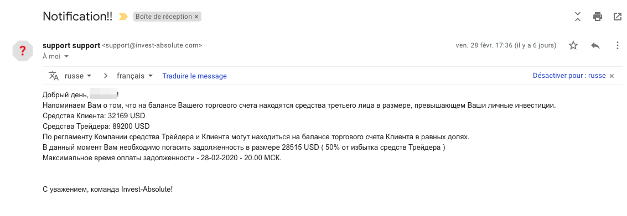627x216 pixels.
Task: Reply using the arrow icon
Action: 595,45
